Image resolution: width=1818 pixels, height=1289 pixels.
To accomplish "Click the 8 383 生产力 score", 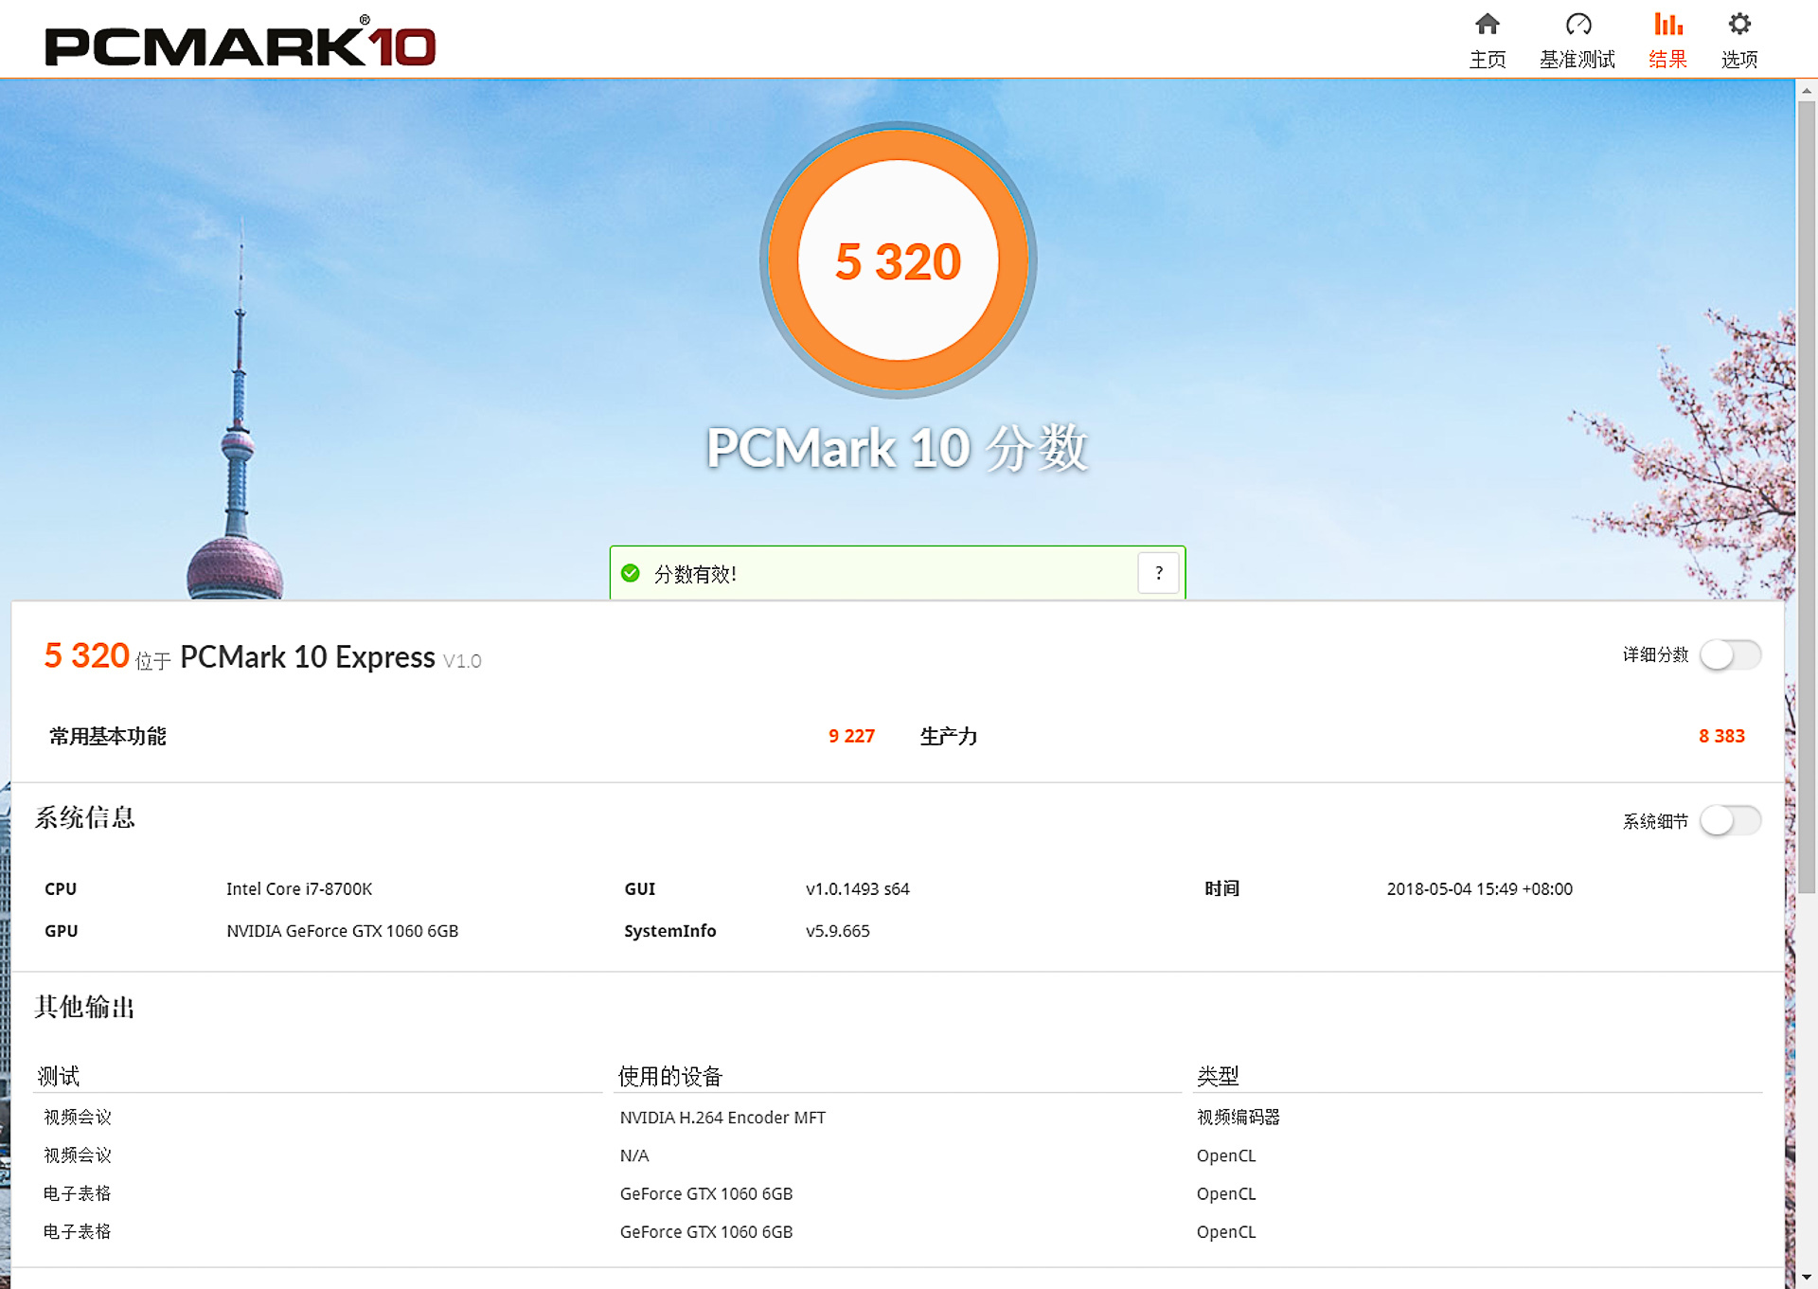I will coord(1722,736).
